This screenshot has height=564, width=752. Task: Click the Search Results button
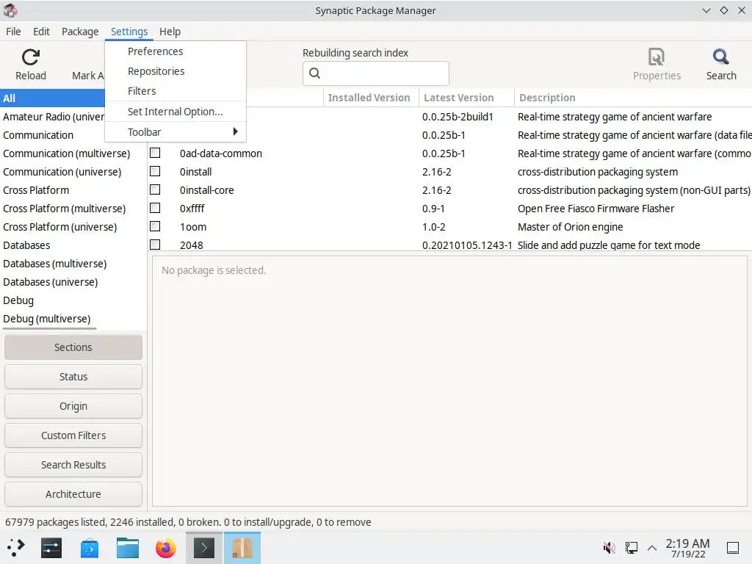pos(73,465)
